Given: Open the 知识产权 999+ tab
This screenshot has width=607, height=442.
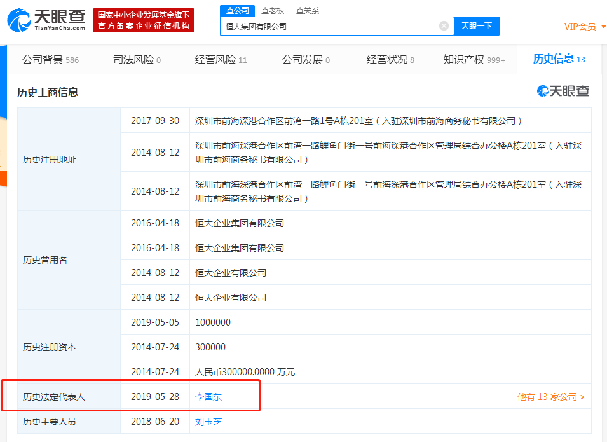Looking at the screenshot, I should 474,60.
